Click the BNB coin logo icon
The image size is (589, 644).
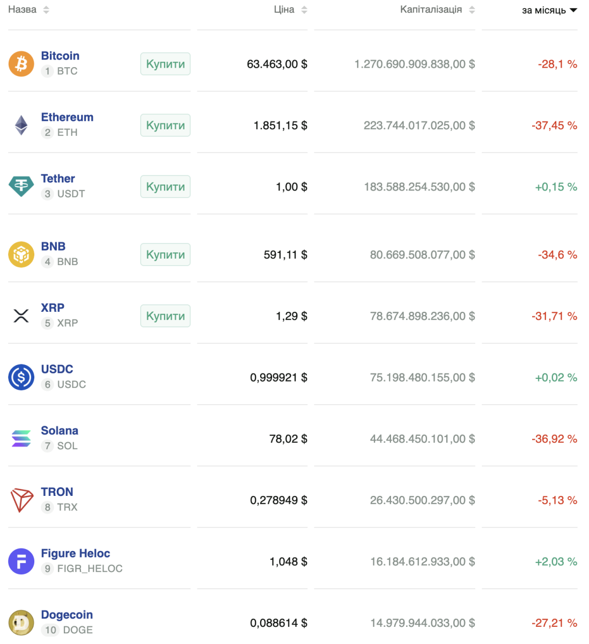(21, 254)
